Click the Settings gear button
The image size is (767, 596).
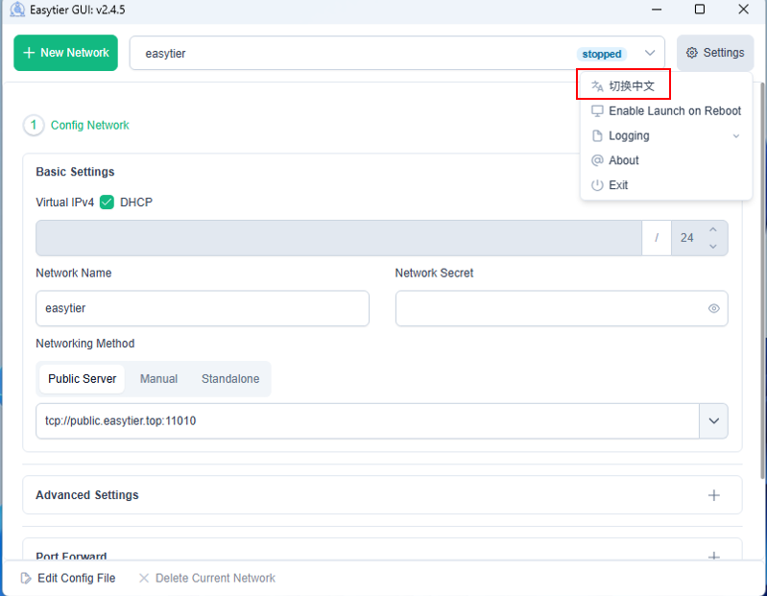coord(715,53)
